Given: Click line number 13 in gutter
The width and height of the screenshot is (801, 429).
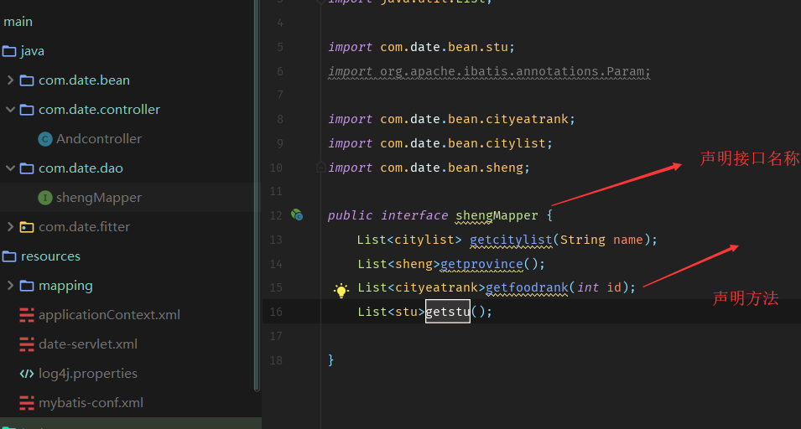Looking at the screenshot, I should tap(276, 240).
